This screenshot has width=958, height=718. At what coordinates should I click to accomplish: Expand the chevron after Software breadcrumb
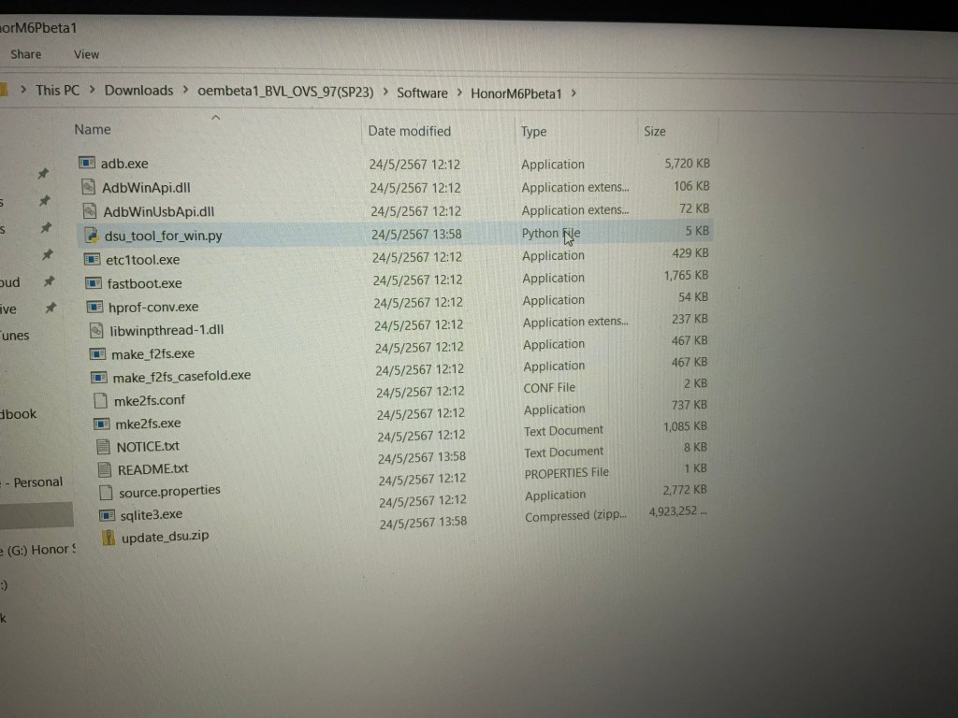point(459,93)
